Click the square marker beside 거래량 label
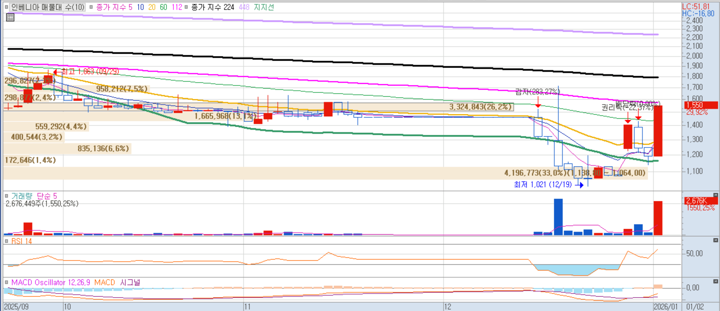 click(7, 196)
